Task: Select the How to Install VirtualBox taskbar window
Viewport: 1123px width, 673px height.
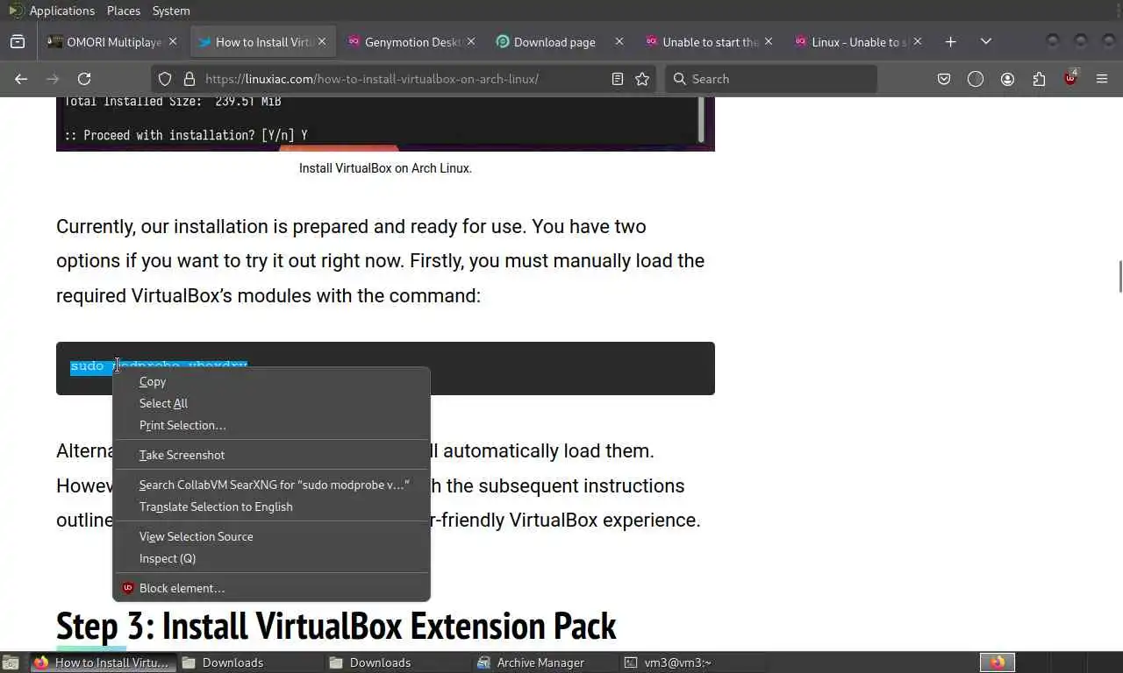Action: point(103,662)
